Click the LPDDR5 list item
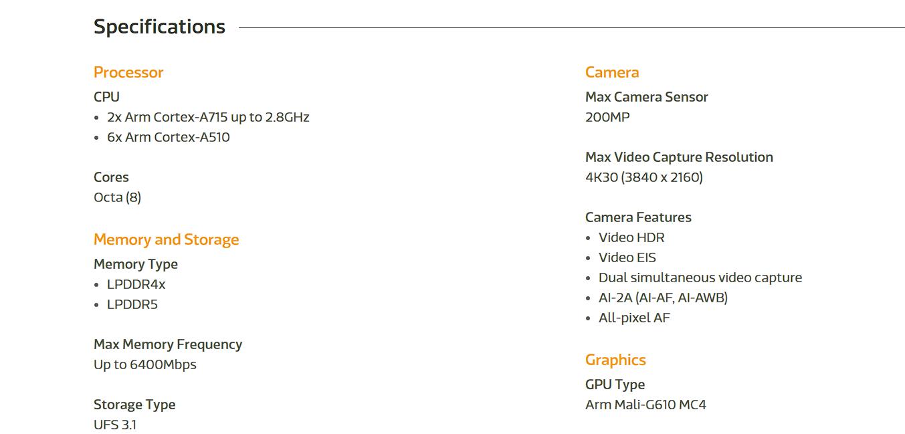 coord(132,304)
